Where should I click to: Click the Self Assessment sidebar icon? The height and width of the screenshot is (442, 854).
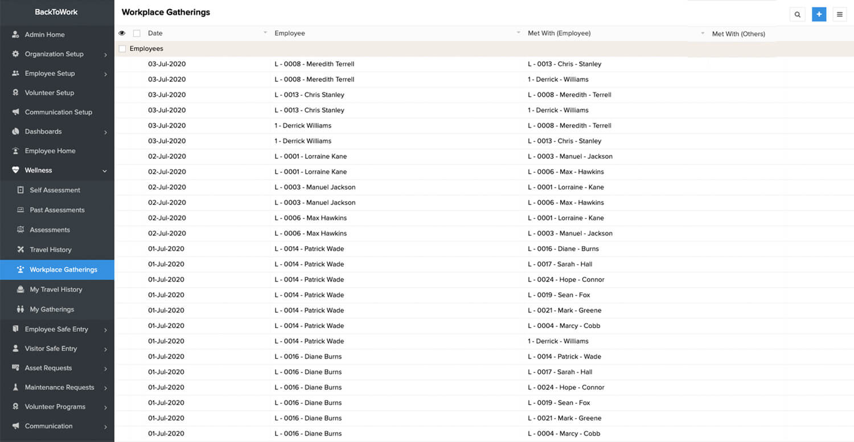20,190
